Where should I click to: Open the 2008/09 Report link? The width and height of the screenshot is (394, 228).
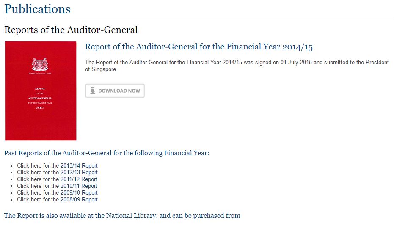pyautogui.click(x=57, y=200)
